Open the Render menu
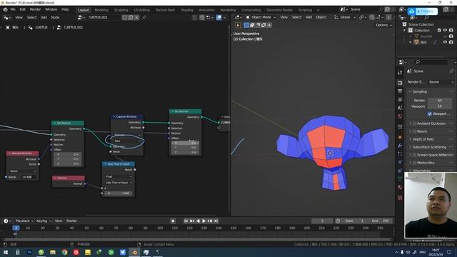 [x=35, y=9]
